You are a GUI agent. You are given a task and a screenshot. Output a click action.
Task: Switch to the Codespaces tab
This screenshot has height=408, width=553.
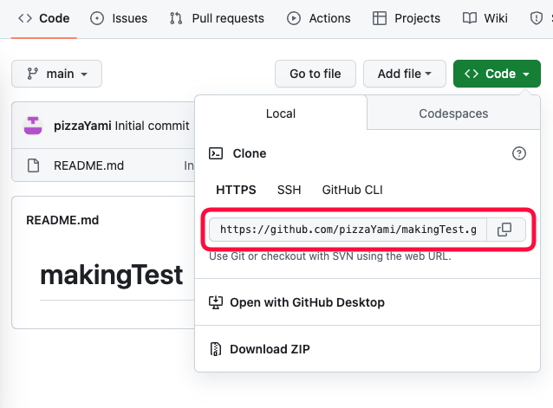pyautogui.click(x=453, y=113)
